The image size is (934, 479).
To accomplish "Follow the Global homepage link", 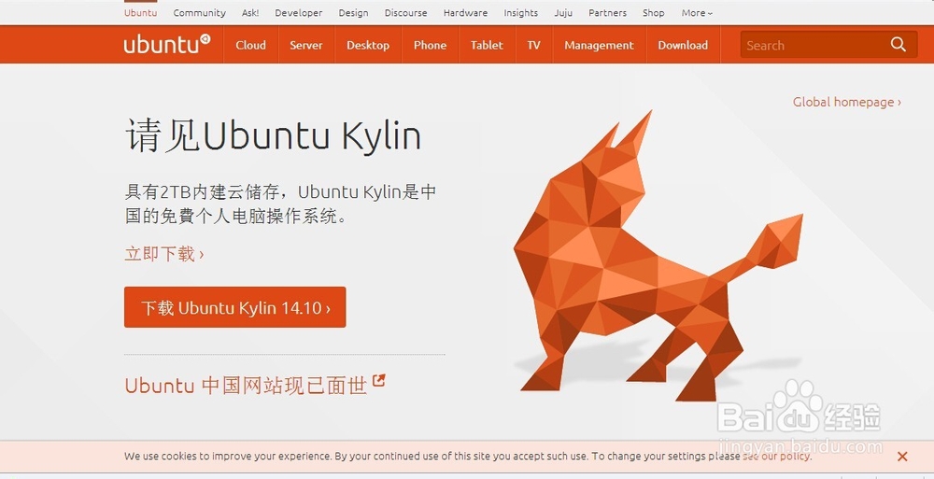I will [846, 102].
